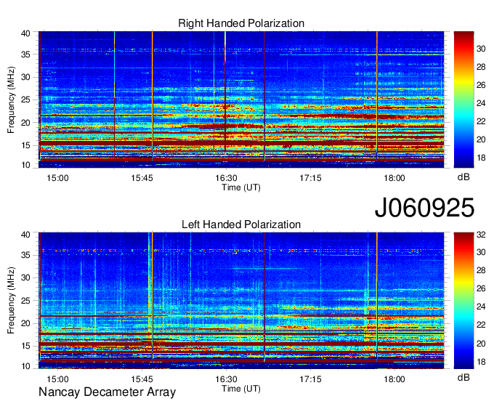The image size is (494, 401).
Task: Click the 24 value on Left Handed color bar
Action: pyautogui.click(x=481, y=307)
